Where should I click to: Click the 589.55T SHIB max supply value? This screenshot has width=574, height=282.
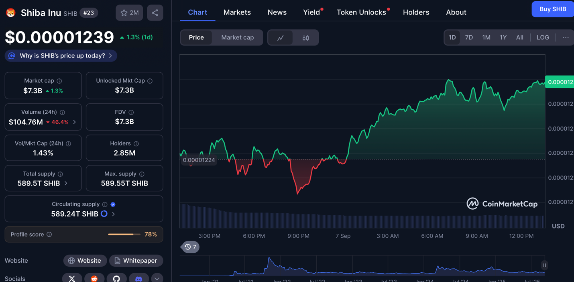coord(124,183)
